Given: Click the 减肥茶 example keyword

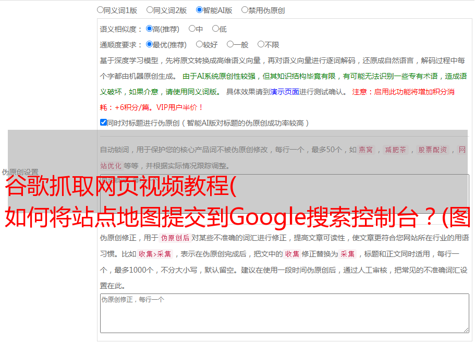Looking at the screenshot, I should (x=396, y=150).
